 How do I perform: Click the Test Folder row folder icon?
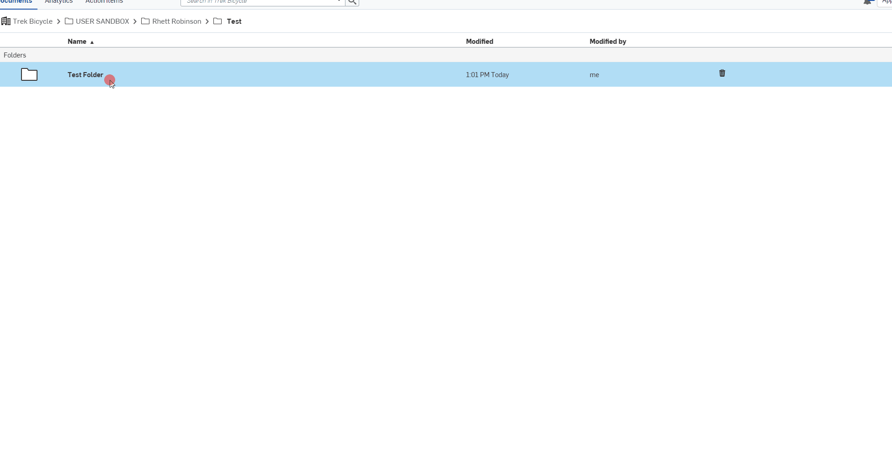(x=29, y=74)
